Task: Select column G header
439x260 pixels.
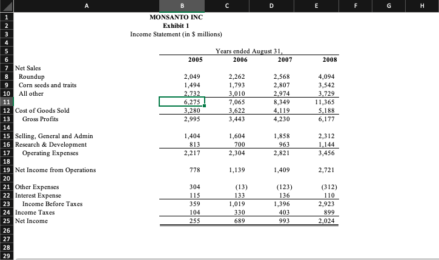Action: (x=389, y=6)
